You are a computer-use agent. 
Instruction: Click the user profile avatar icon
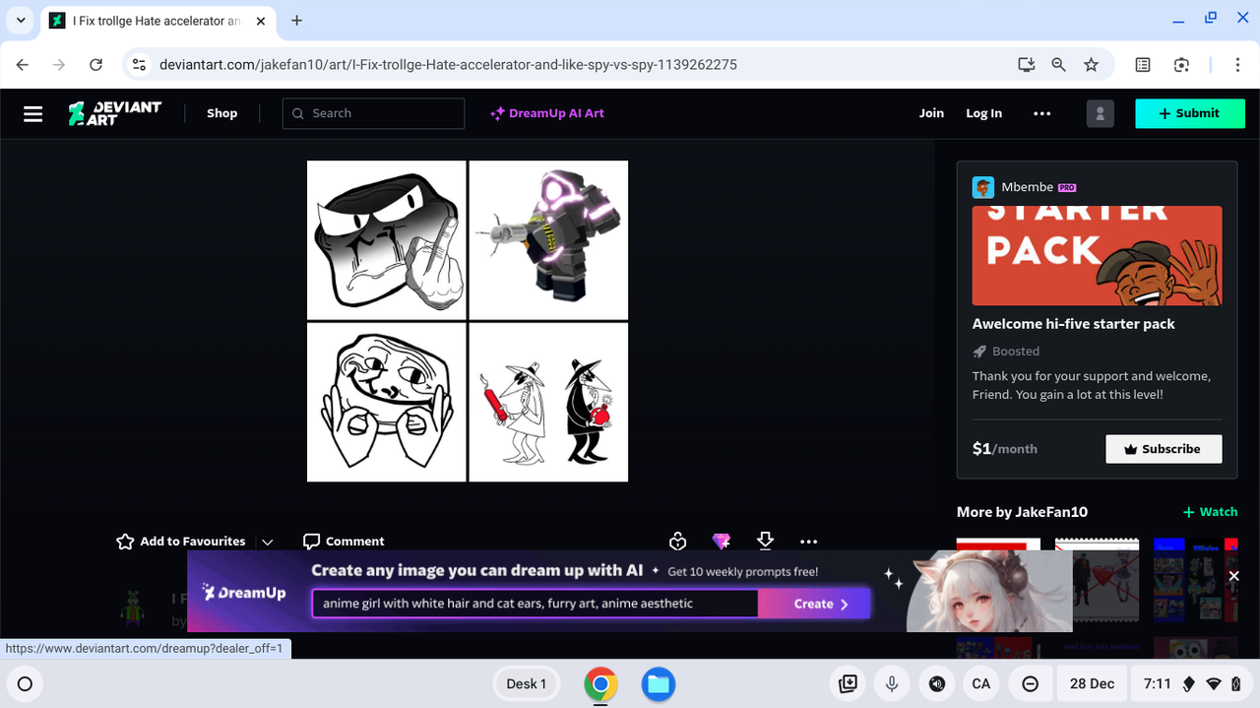(1100, 113)
